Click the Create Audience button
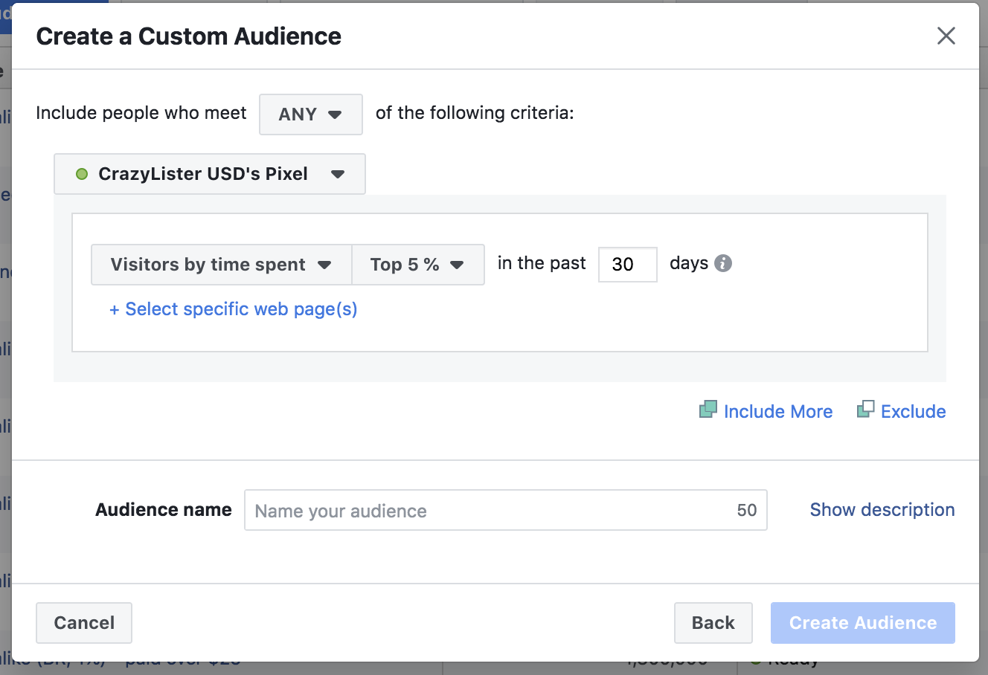Screen dimensions: 988x675 coord(862,623)
